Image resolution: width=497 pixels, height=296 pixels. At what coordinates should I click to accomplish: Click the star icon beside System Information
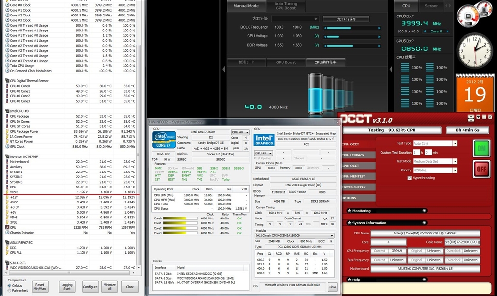point(349,223)
